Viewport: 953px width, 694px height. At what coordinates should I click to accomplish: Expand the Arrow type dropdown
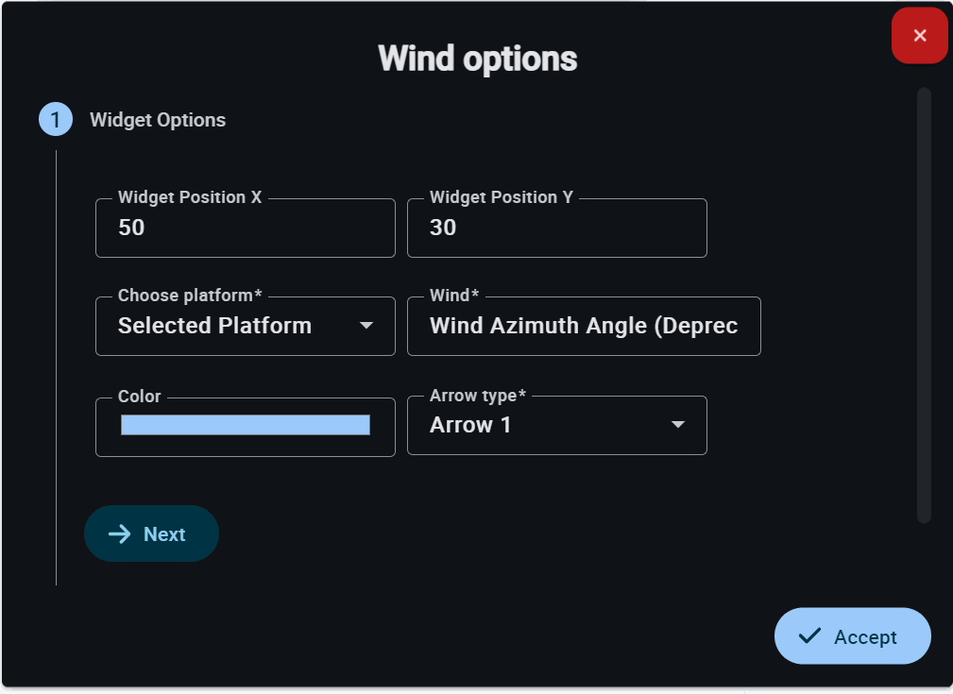coord(556,426)
